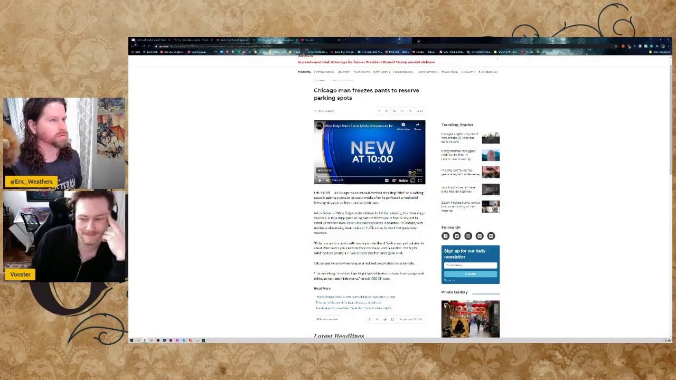Click the Windows Start button on taskbar
This screenshot has height=380, width=676.
[132, 340]
